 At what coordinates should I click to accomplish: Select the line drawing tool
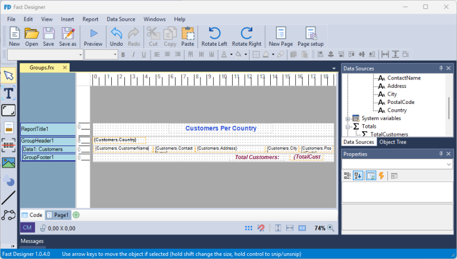(8, 198)
